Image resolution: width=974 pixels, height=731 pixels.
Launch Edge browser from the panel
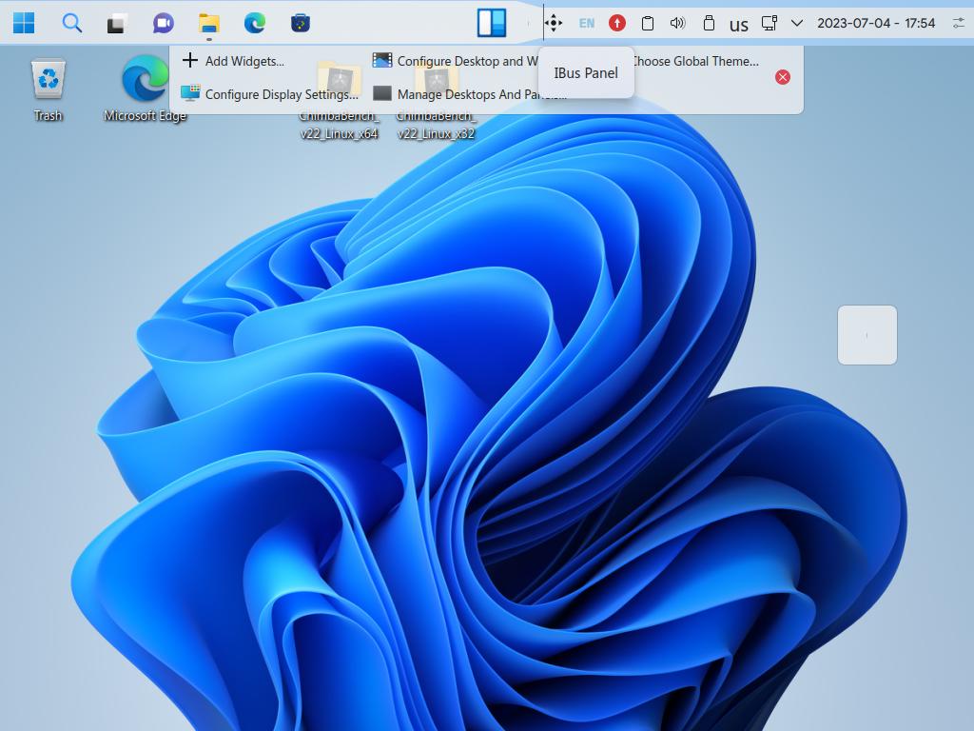(x=254, y=23)
